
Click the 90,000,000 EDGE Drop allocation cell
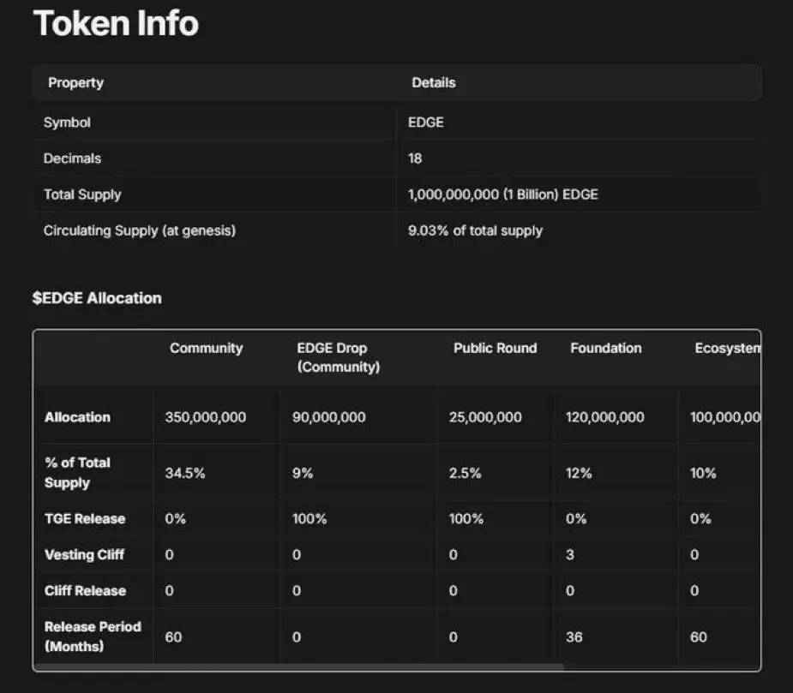coord(328,417)
